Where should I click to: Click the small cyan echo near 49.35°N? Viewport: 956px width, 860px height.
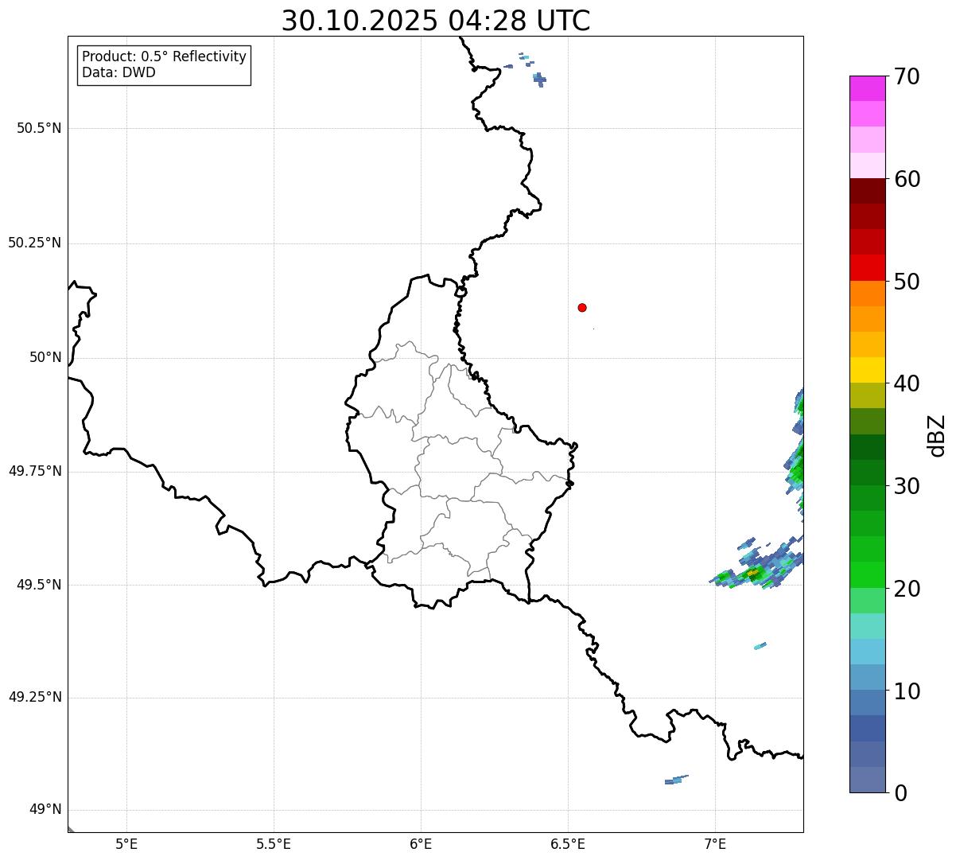(x=760, y=645)
